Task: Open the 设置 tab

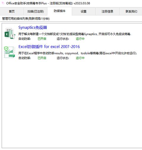Action: tap(83, 11)
